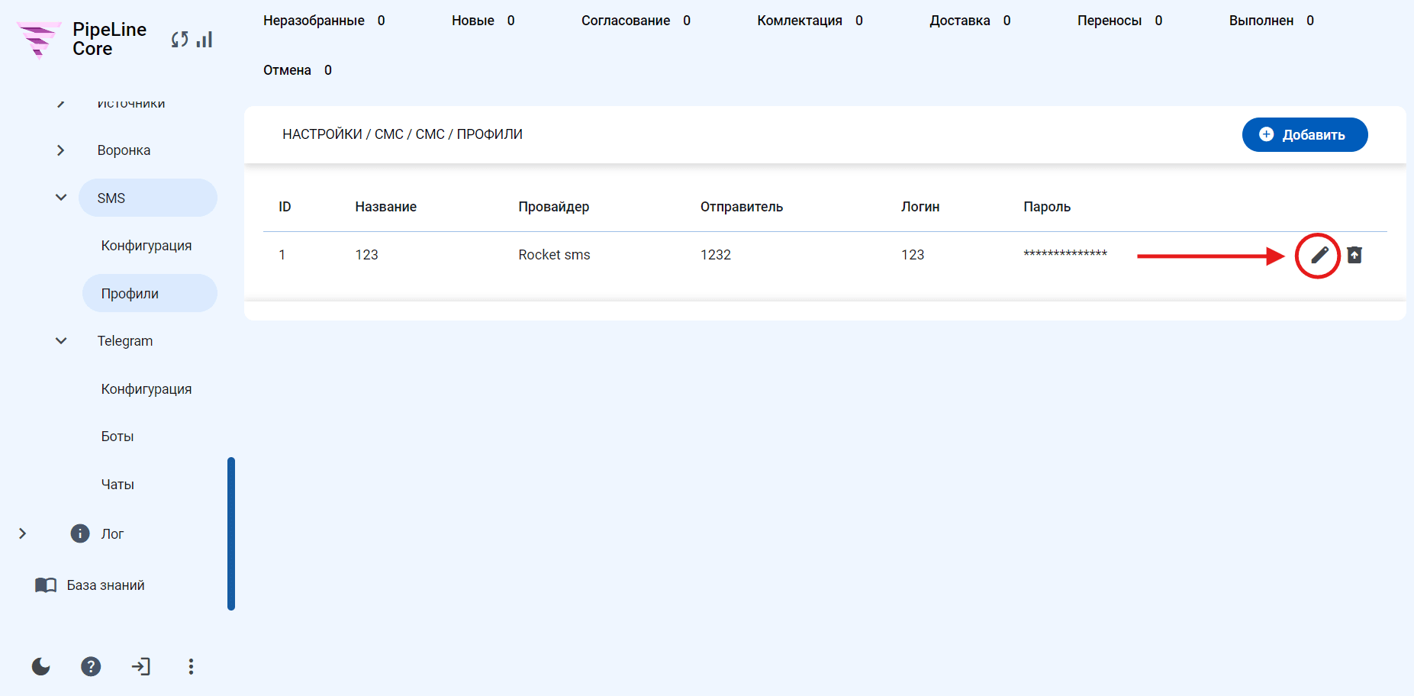
Task: Open Боты in the sidebar
Action: (118, 437)
